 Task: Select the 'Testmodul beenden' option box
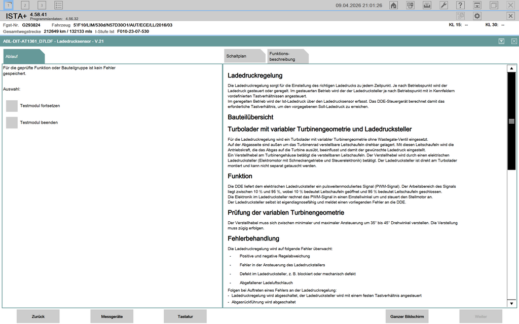[12, 123]
